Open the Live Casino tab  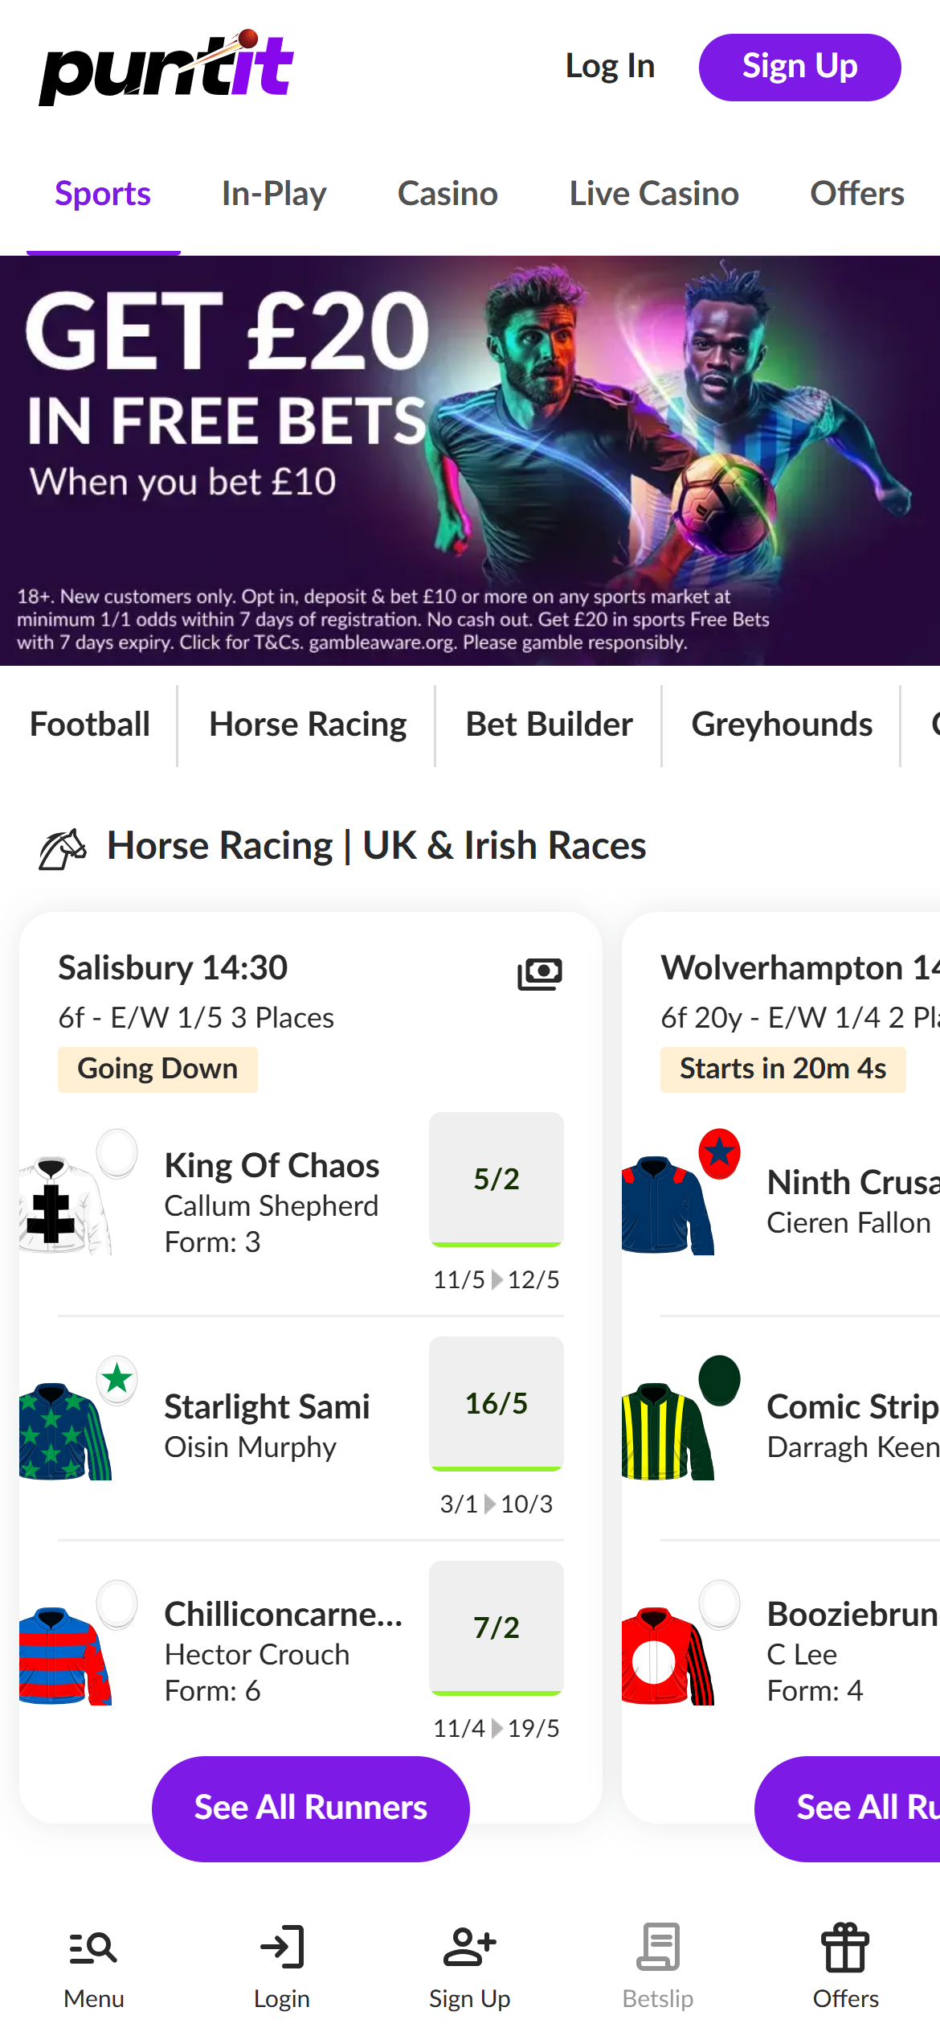pyautogui.click(x=654, y=194)
